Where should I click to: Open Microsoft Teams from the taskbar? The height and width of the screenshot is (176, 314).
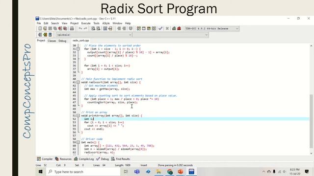click(x=137, y=172)
